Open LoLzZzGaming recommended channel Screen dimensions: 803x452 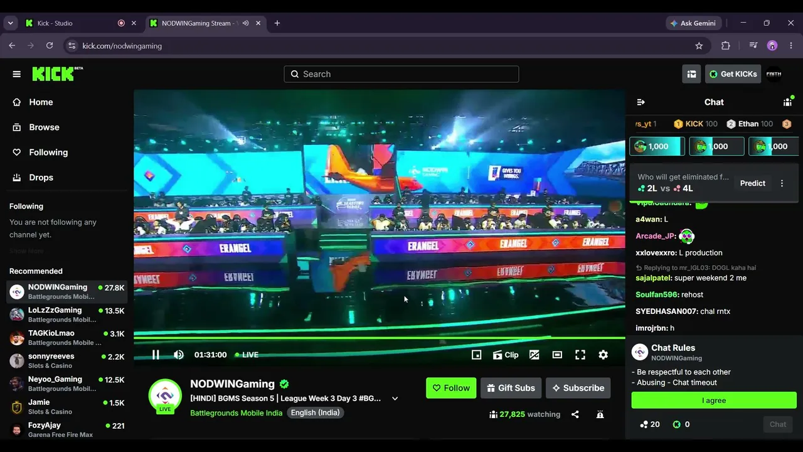(67, 315)
